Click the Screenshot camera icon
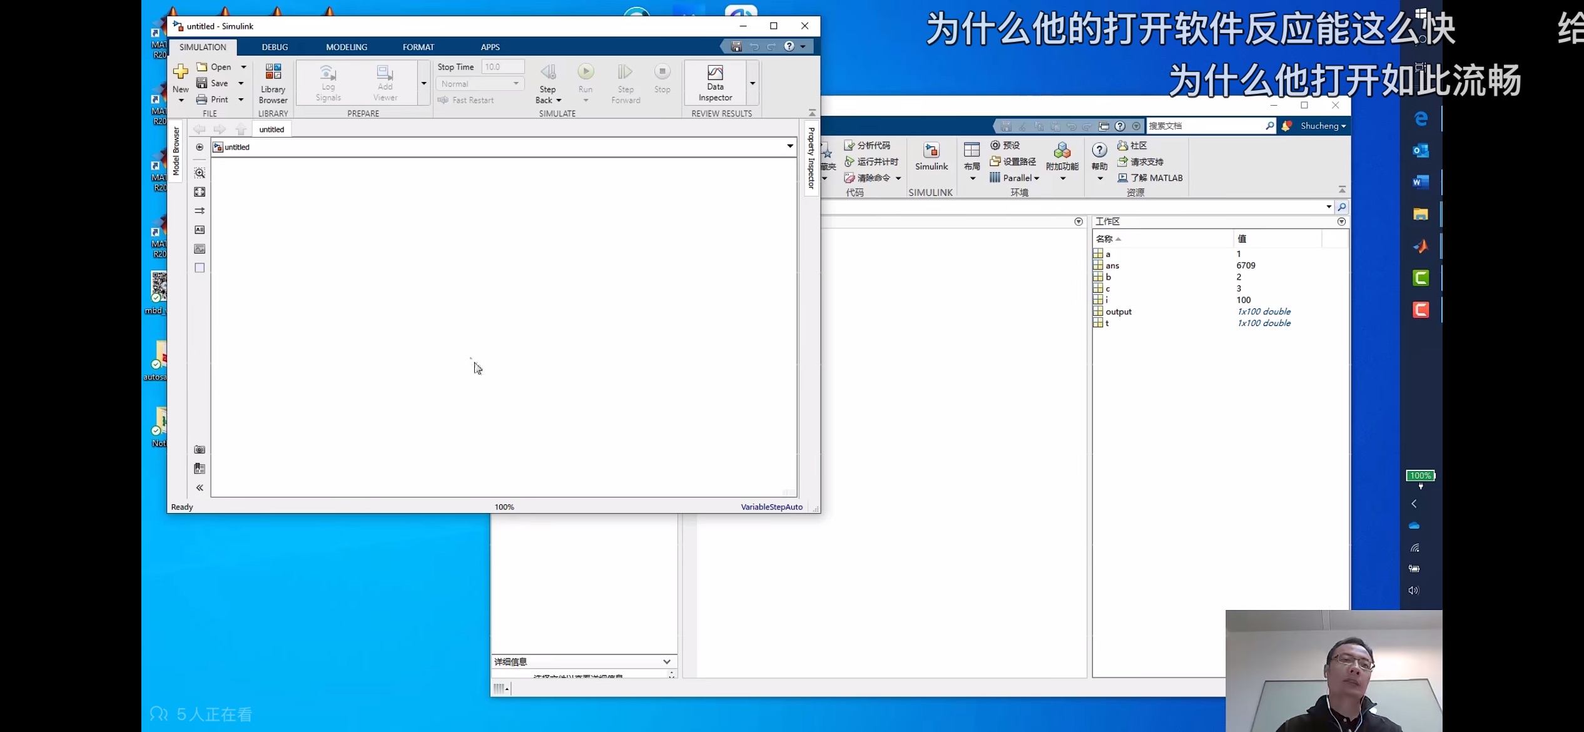This screenshot has width=1584, height=732. [x=200, y=449]
